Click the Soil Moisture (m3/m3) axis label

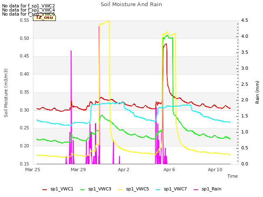tap(6, 93)
